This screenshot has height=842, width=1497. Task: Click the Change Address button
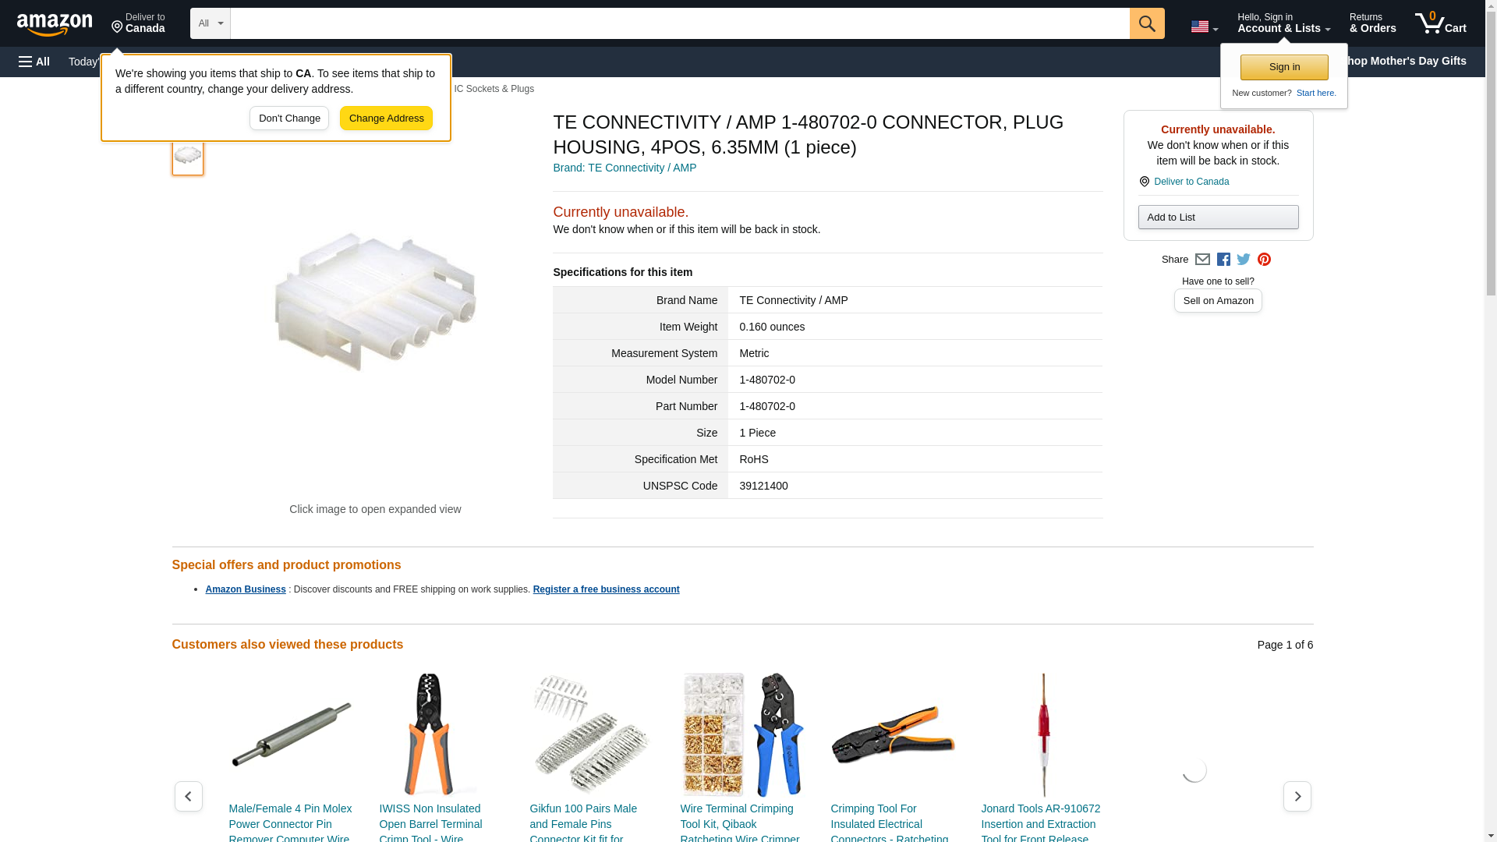tap(386, 119)
